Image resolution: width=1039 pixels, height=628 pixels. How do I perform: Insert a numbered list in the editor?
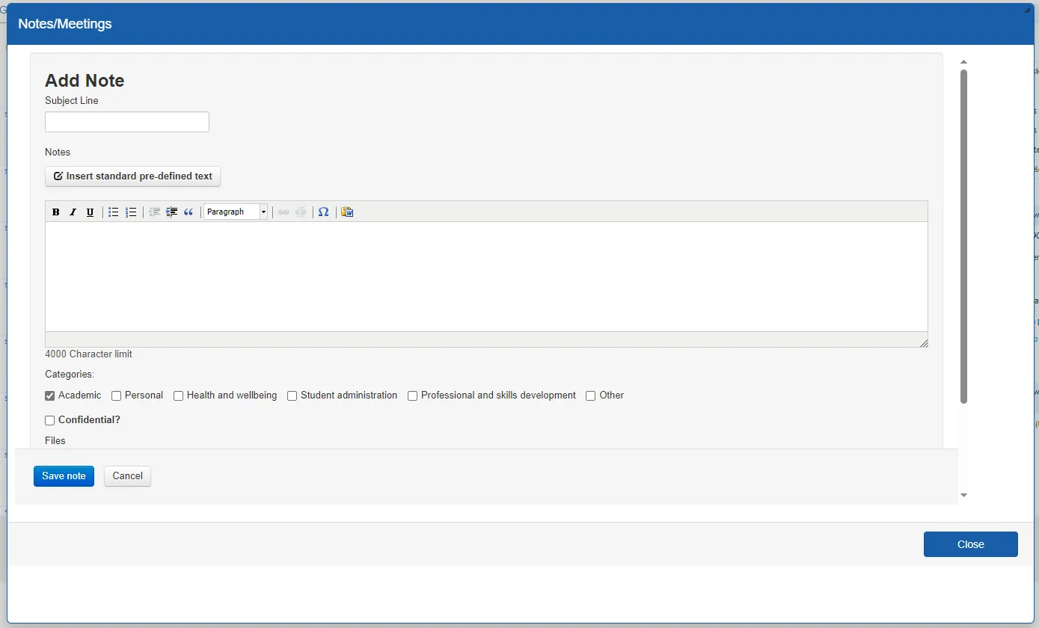130,212
